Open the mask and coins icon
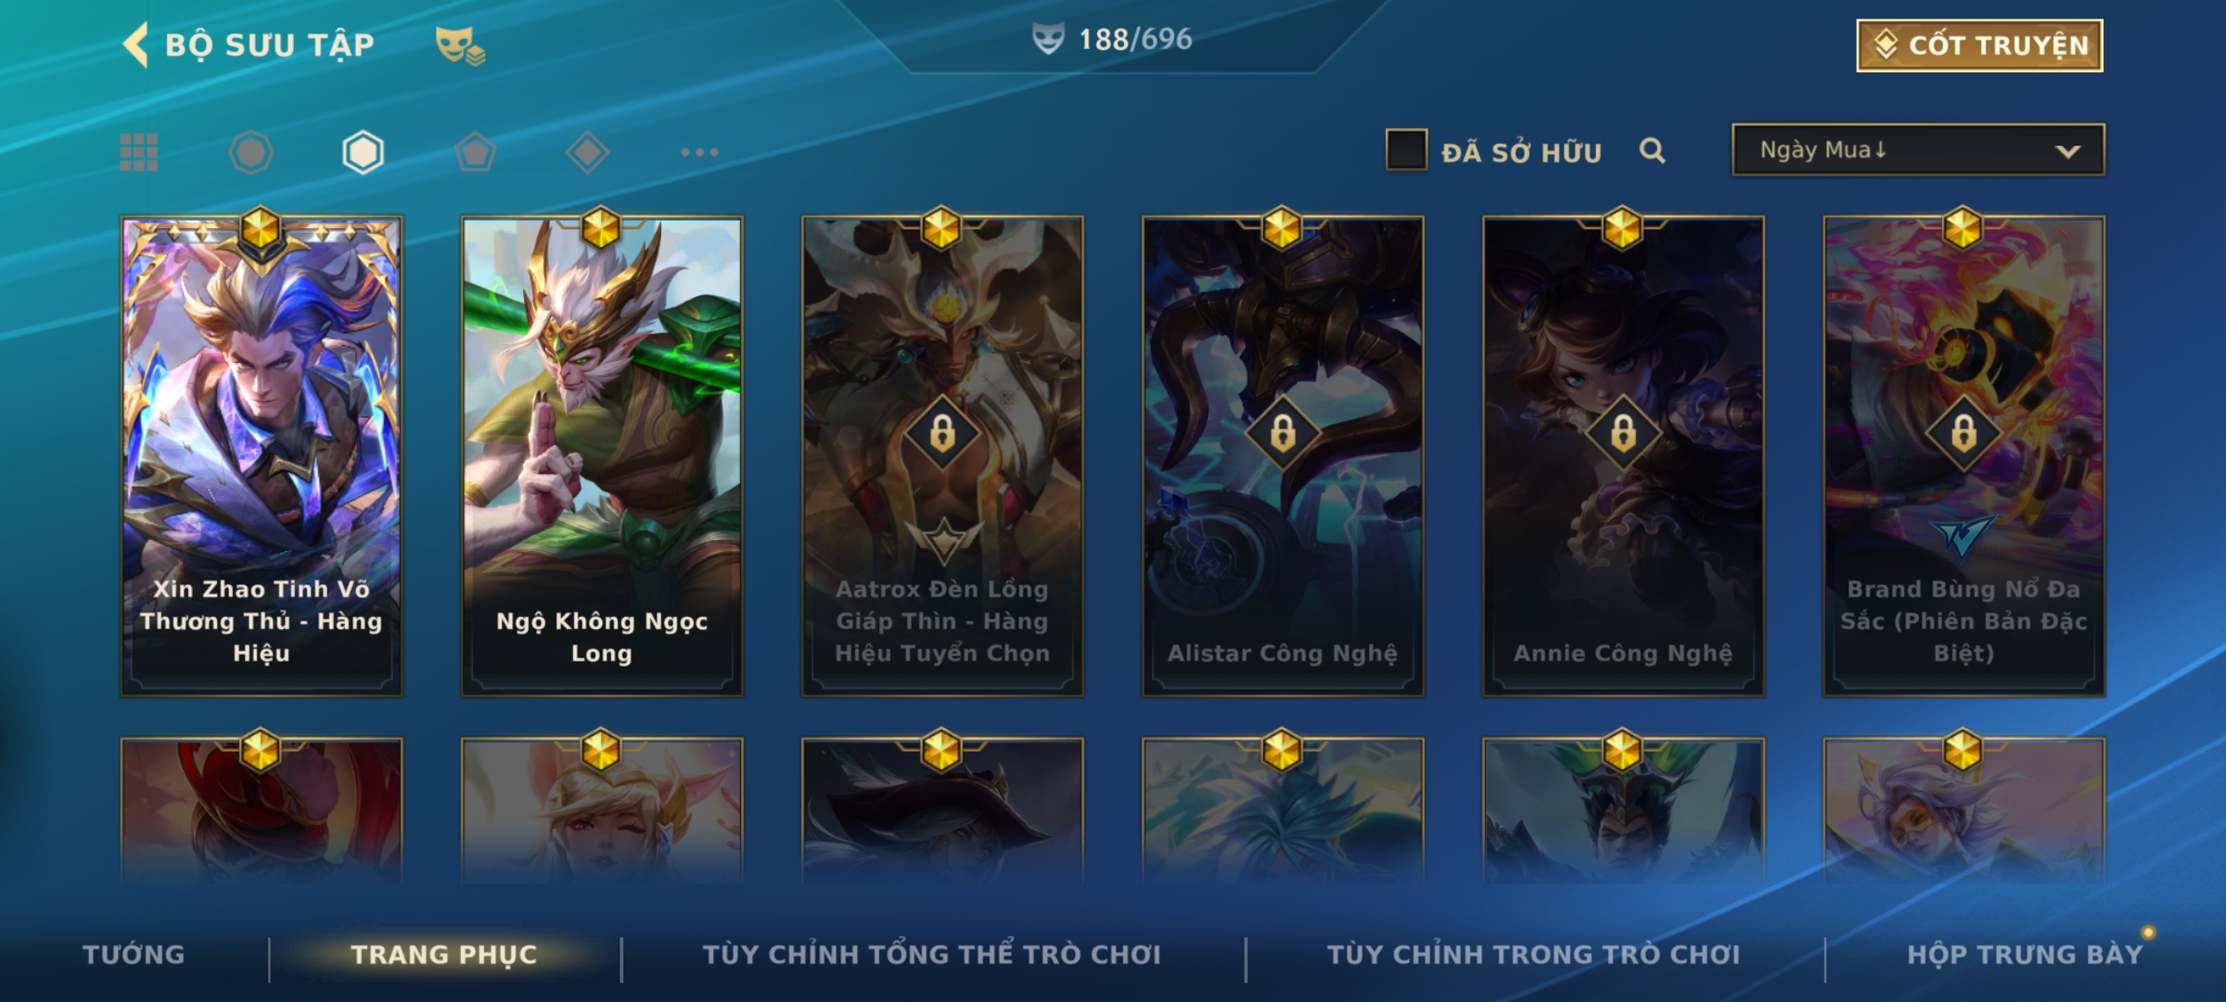Screen dimensions: 2226x1002 click(x=460, y=45)
